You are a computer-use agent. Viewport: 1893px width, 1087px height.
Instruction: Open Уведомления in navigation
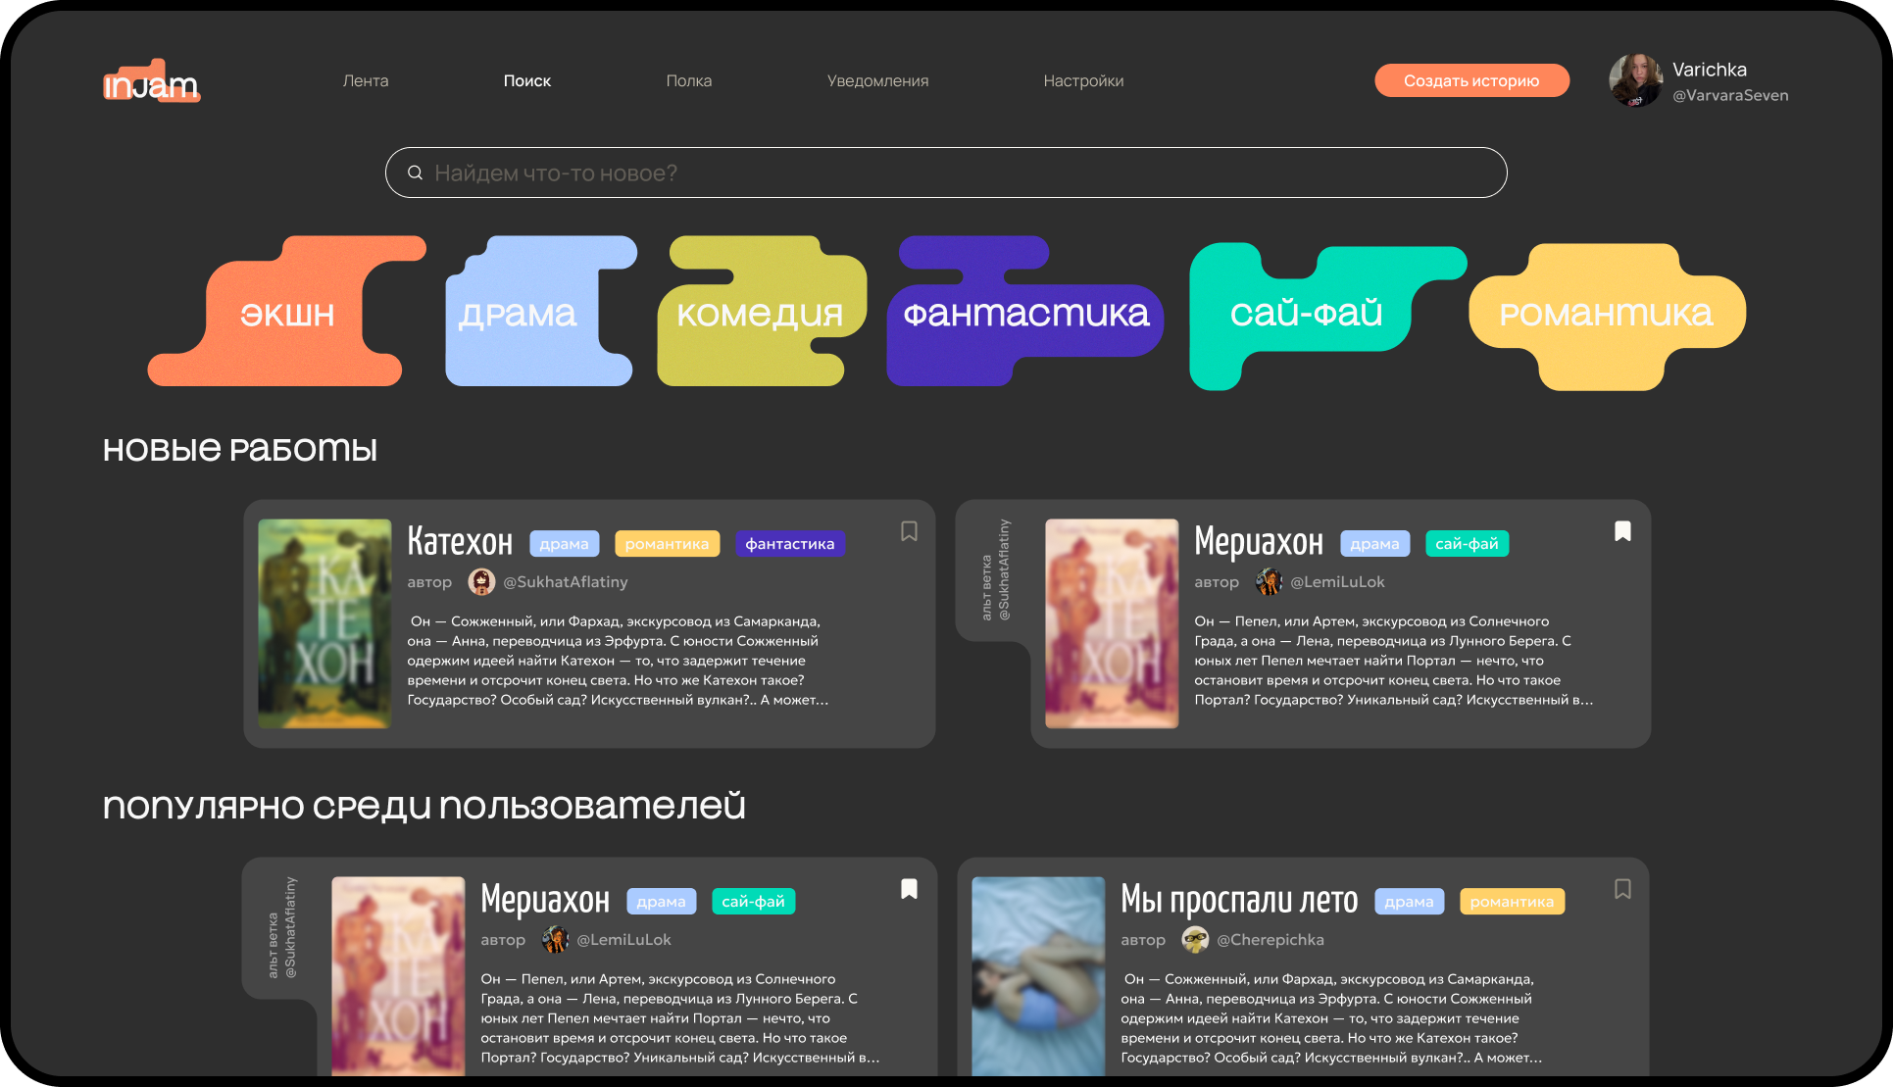point(877,81)
